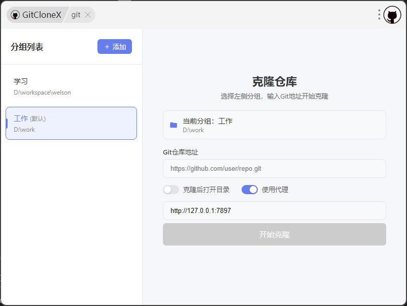
Task: Click the 使用代理 label text
Action: pos(275,190)
